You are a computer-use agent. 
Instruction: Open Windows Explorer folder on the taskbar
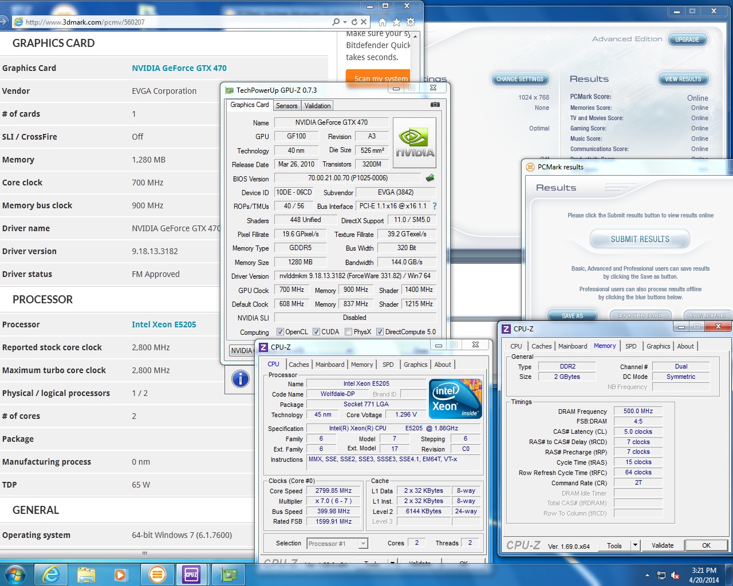pos(86,574)
